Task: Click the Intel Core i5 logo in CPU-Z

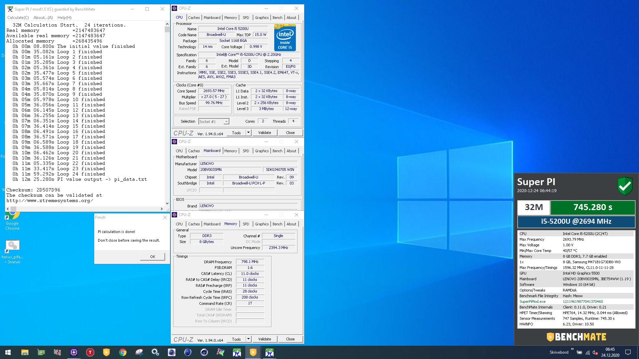Action: point(285,38)
